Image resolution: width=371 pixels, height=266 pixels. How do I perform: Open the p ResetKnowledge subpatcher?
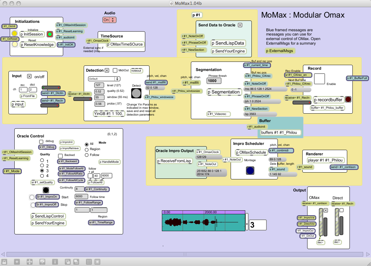(37, 45)
